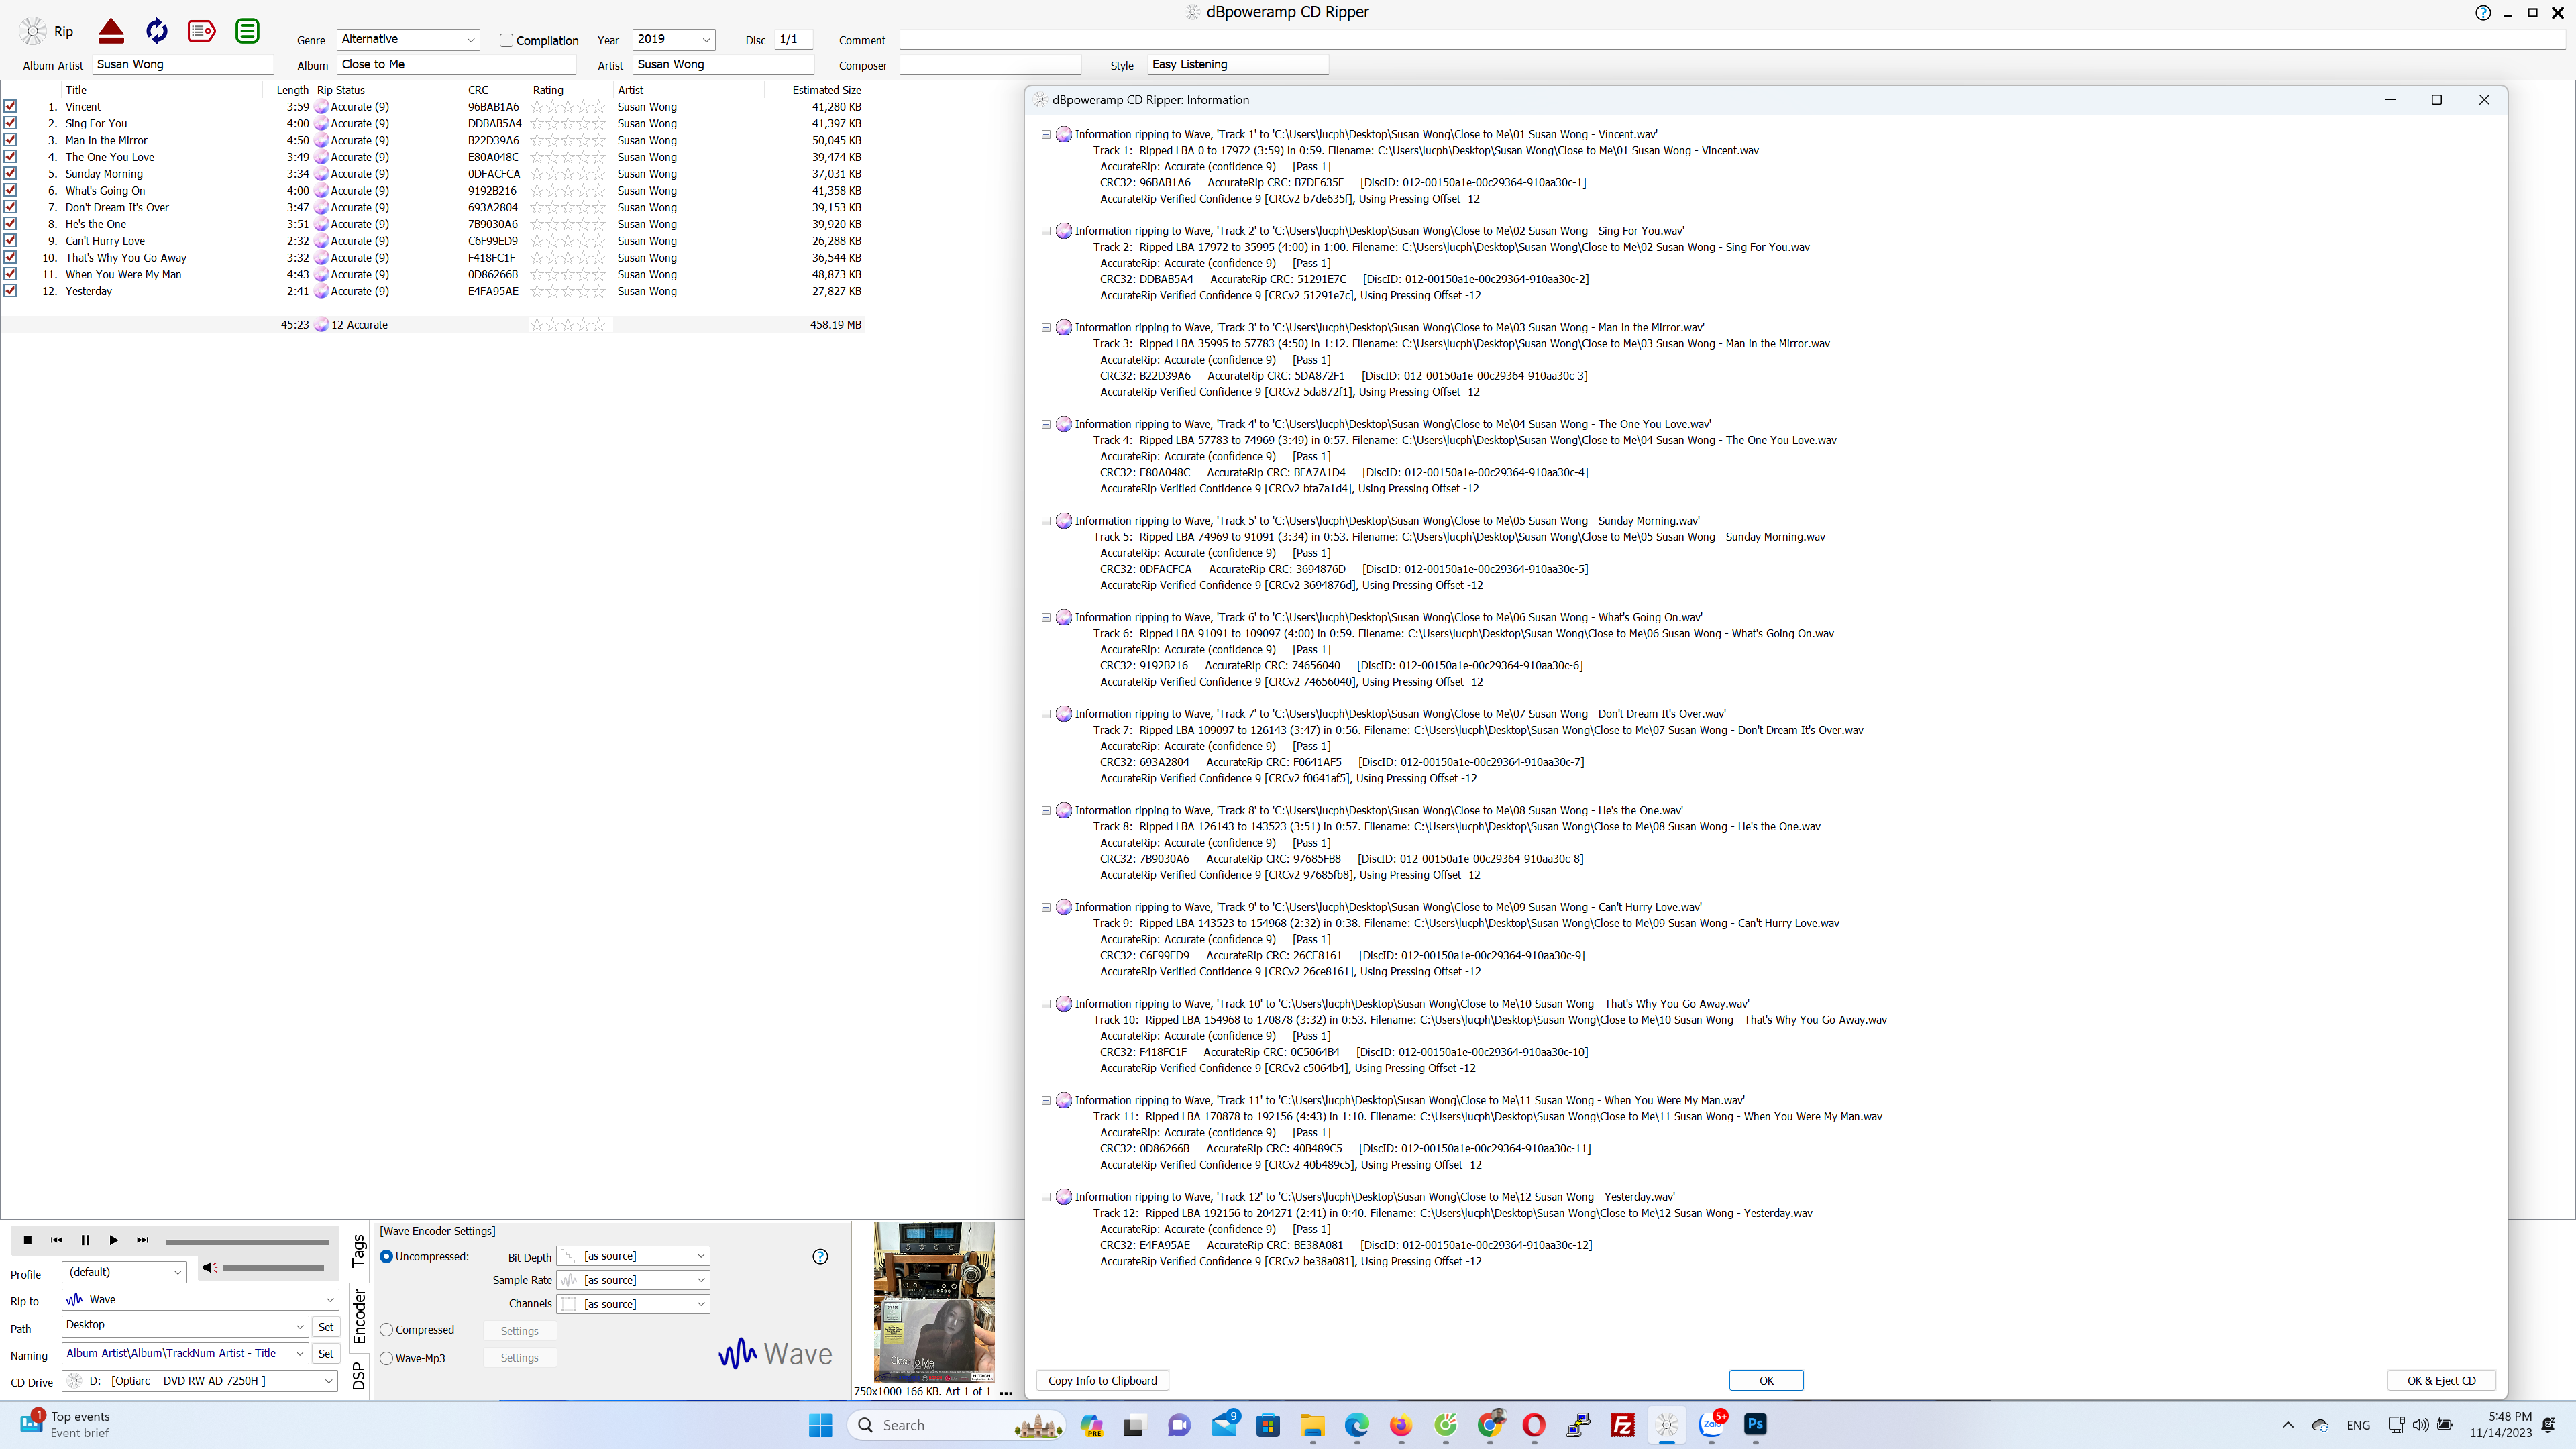2576x1449 pixels.
Task: Open the green list options icon
Action: (x=247, y=31)
